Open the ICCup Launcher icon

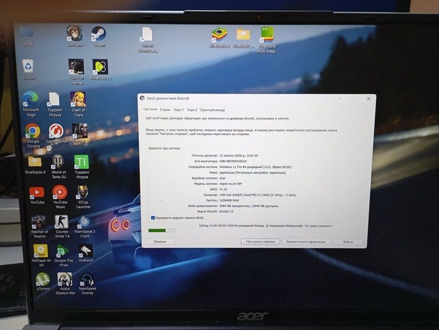[x=83, y=196]
